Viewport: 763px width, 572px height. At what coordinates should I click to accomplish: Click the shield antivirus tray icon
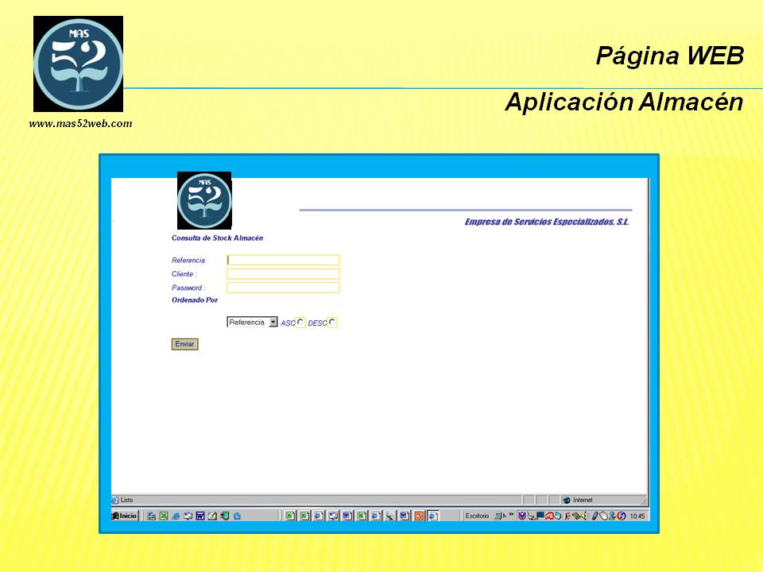point(522,516)
